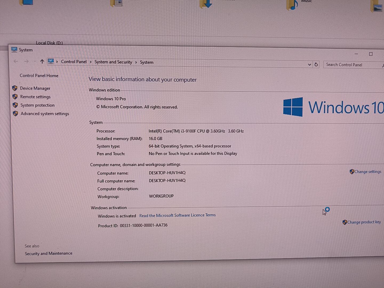Open address bar history dropdown
This screenshot has width=384, height=288.
(309, 65)
